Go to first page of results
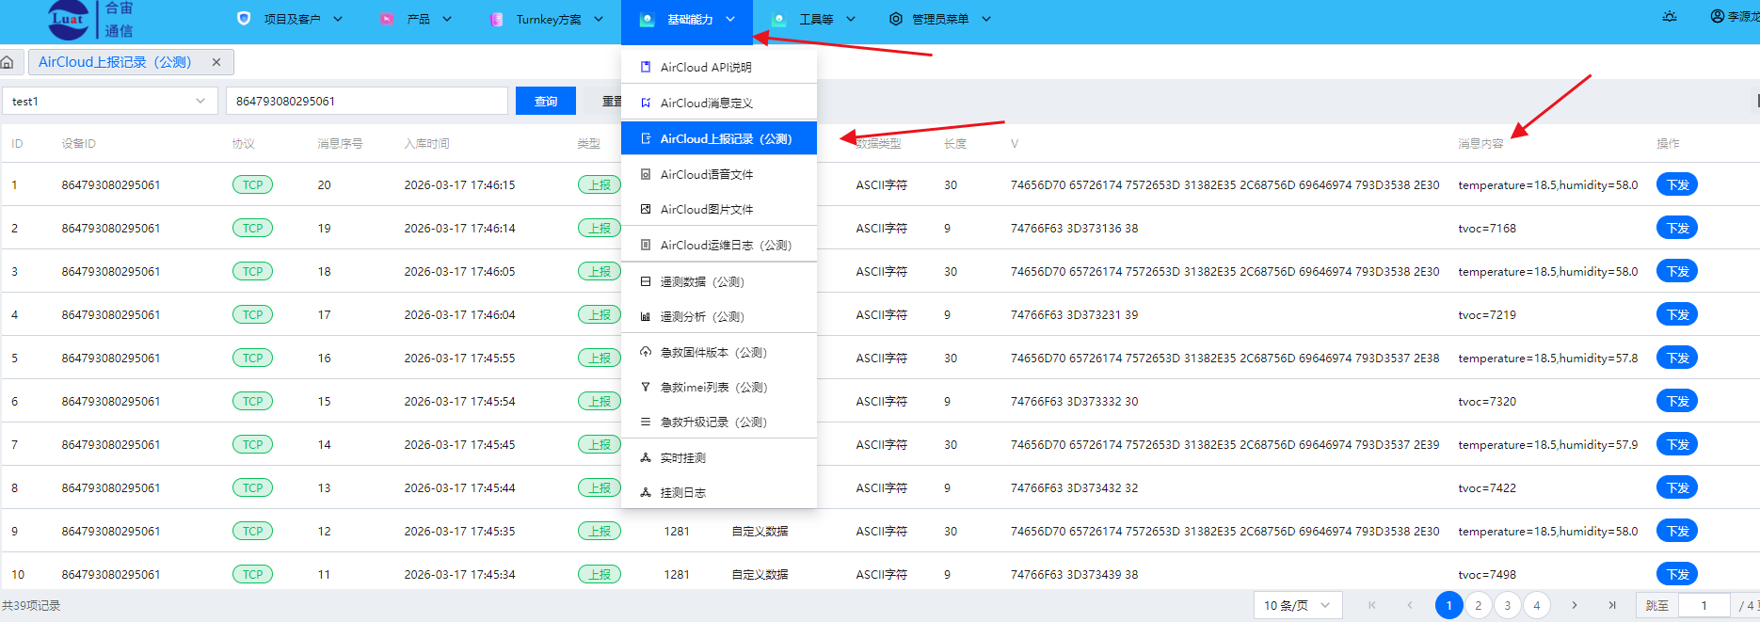 tap(1372, 605)
